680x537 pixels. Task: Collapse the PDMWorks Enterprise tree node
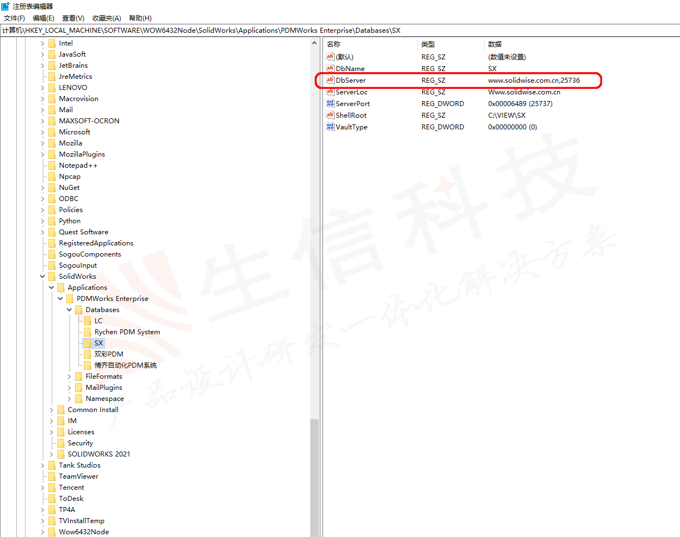pyautogui.click(x=61, y=299)
